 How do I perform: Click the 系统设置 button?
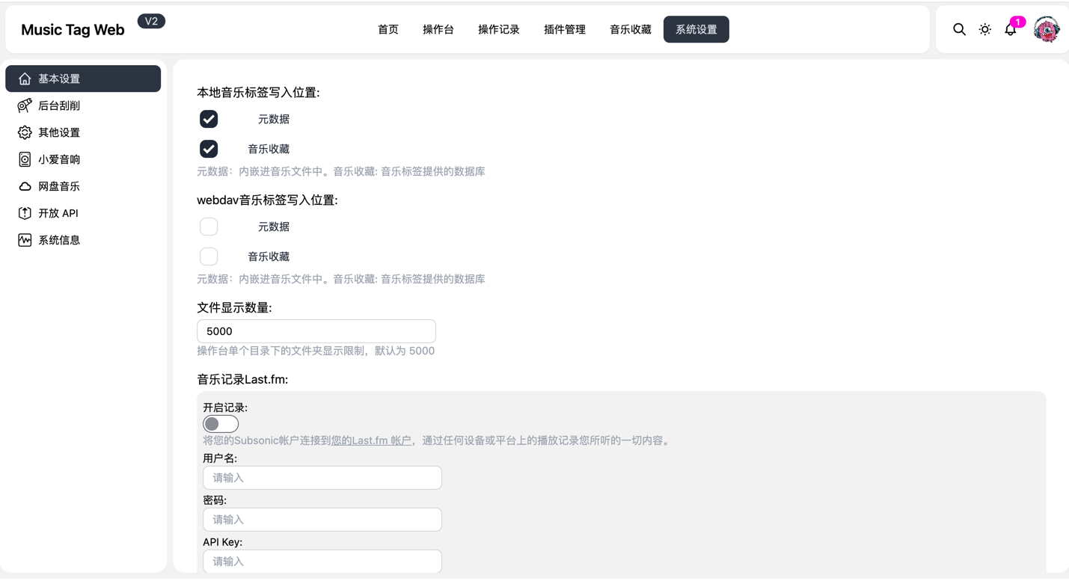click(x=696, y=29)
